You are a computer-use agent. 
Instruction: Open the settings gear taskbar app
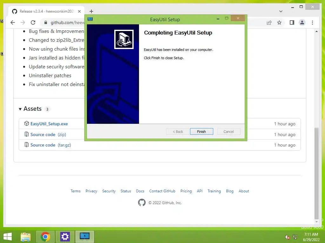point(65,237)
